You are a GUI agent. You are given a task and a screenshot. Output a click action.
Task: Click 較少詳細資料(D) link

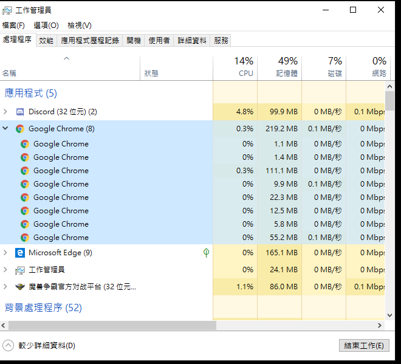tap(47, 346)
